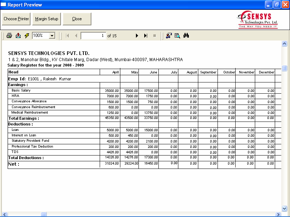Go to first page arrow
Image resolution: width=290 pixels, height=217 pixels.
(67, 35)
